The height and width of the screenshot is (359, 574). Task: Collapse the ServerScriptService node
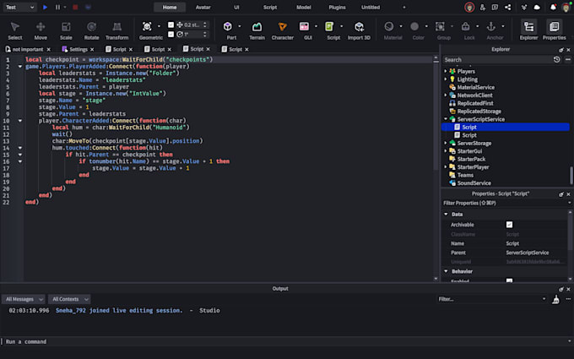[x=446, y=119]
